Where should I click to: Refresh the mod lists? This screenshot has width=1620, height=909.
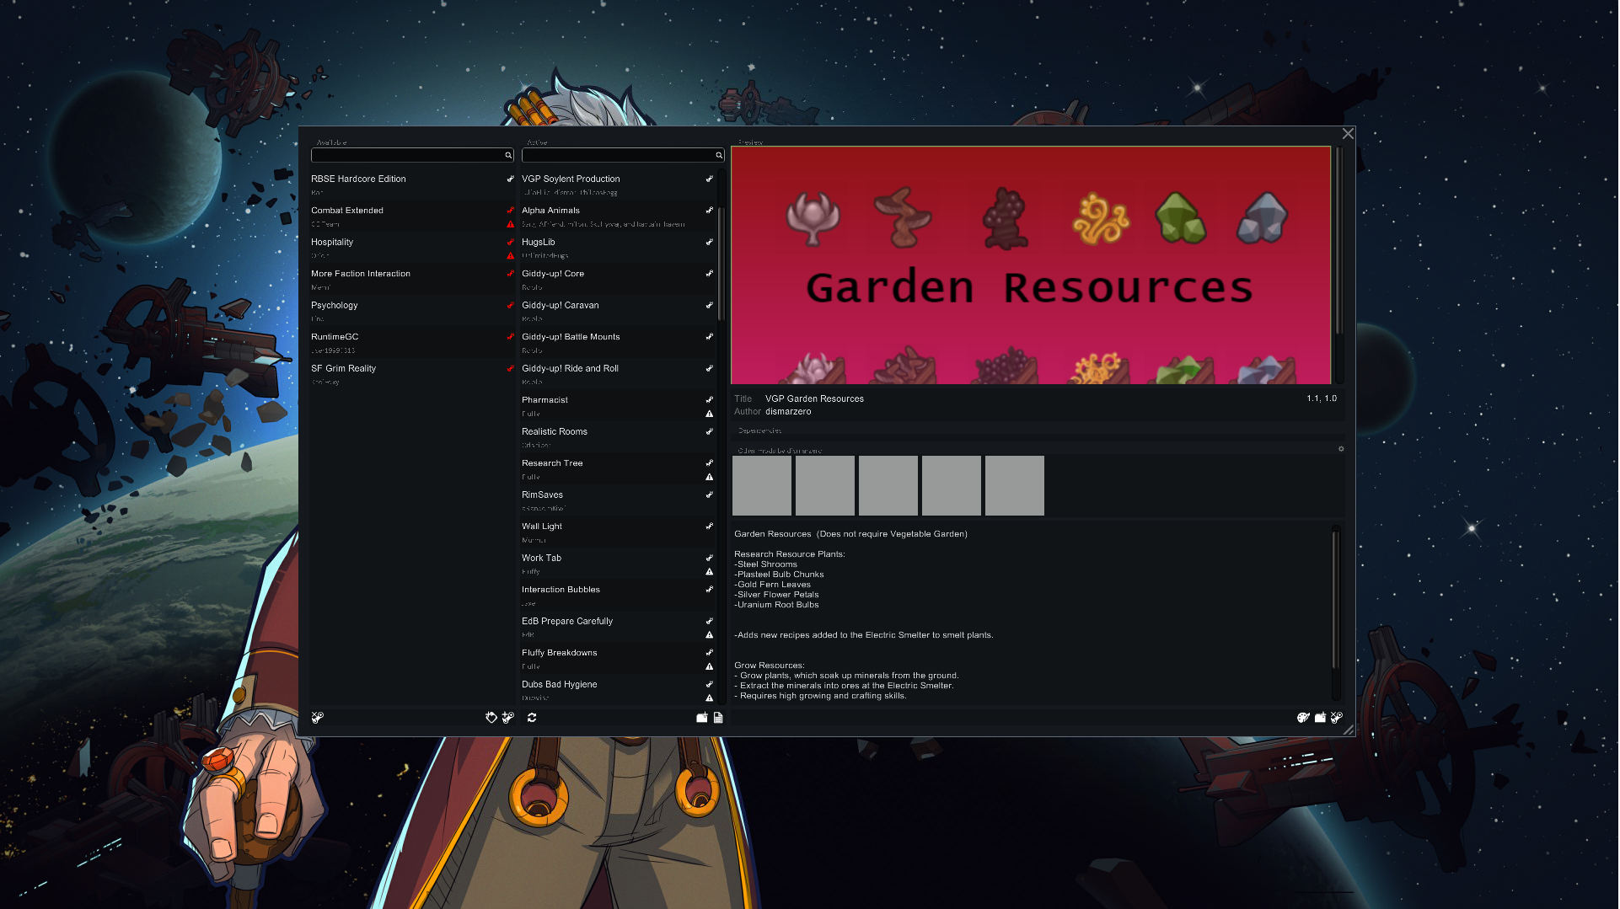click(x=532, y=718)
